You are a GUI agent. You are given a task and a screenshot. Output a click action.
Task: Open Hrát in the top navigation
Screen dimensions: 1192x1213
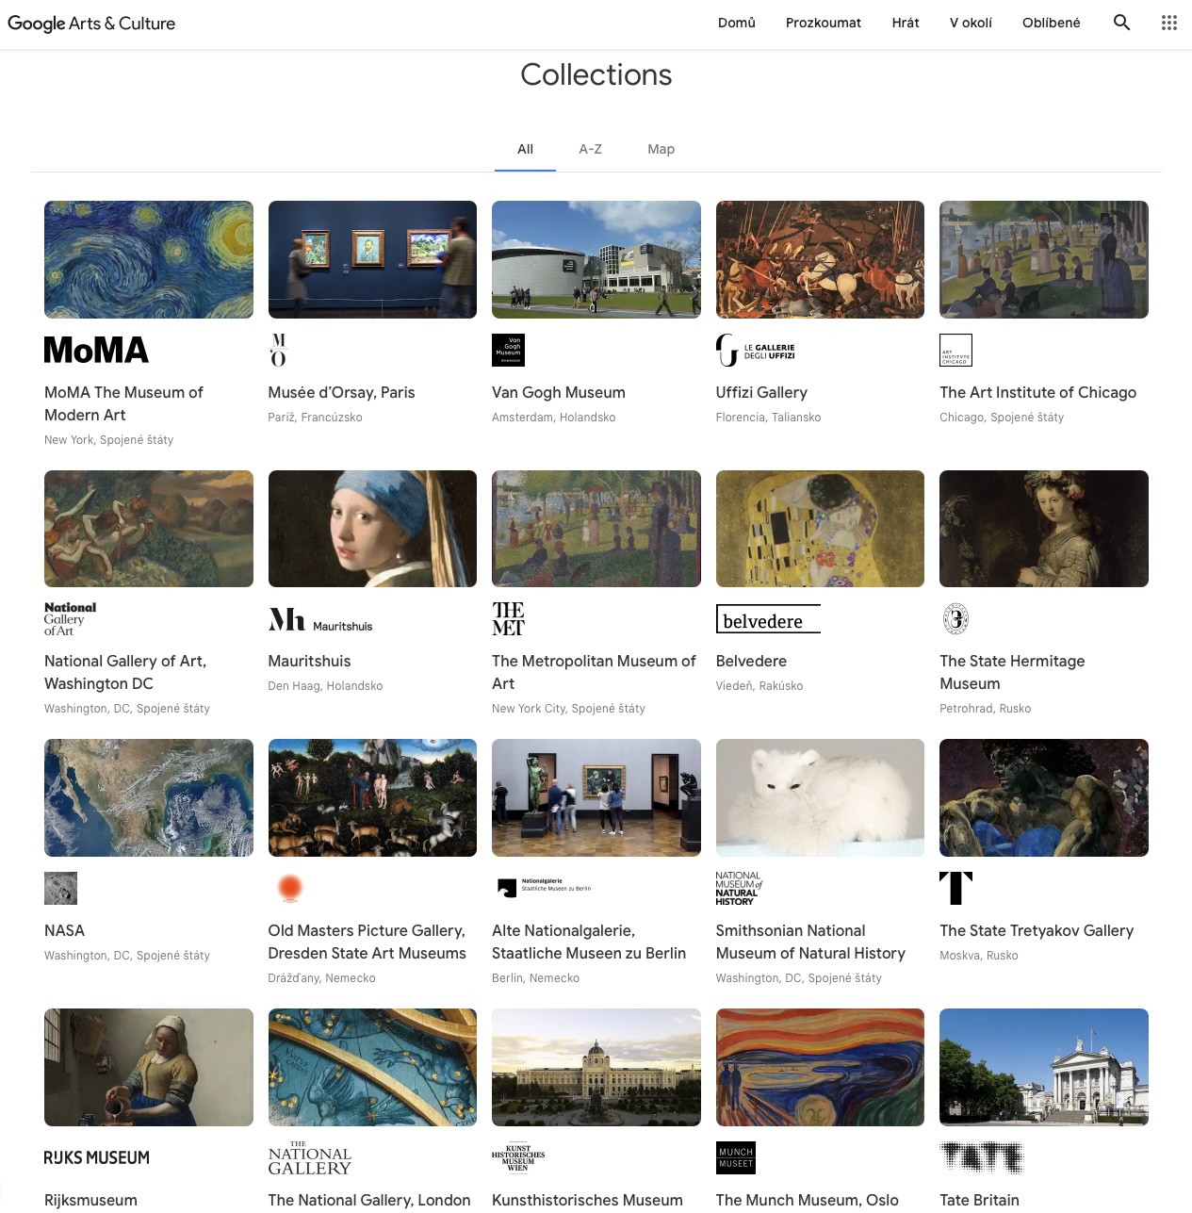point(906,23)
